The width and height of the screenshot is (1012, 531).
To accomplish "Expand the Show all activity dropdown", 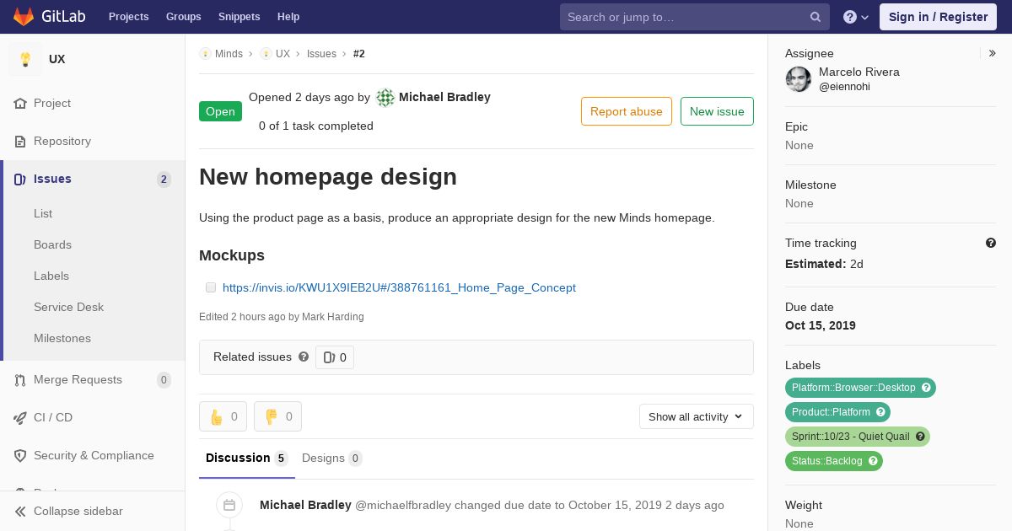I will 697,416.
